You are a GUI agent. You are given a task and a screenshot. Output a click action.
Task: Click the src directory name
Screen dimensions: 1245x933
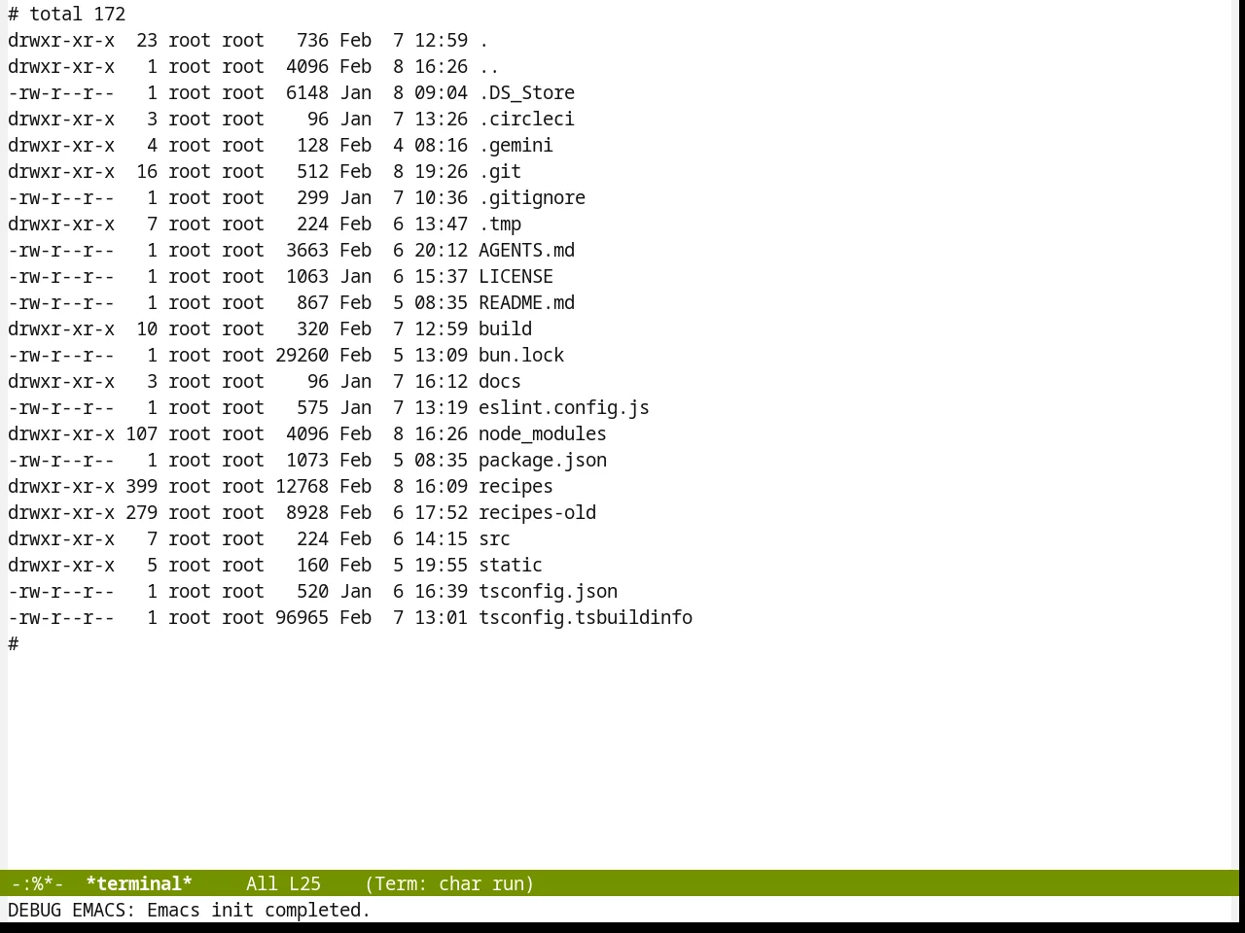pyautogui.click(x=494, y=538)
